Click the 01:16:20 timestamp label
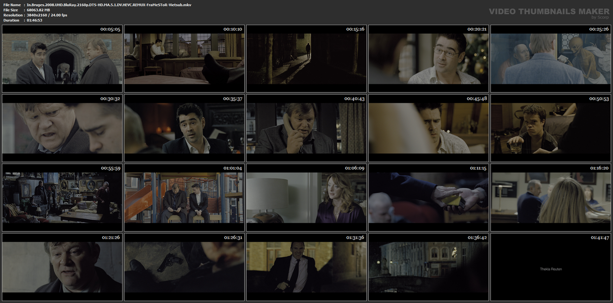 coord(599,168)
